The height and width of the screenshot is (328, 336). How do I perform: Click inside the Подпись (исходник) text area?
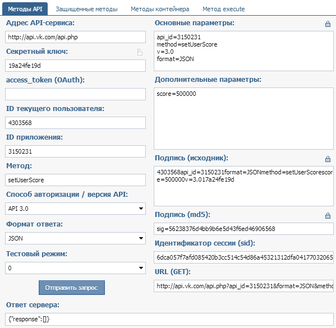click(x=243, y=186)
